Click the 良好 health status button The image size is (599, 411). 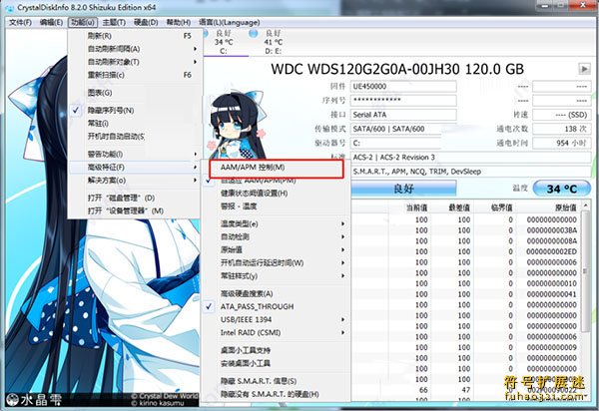point(403,189)
